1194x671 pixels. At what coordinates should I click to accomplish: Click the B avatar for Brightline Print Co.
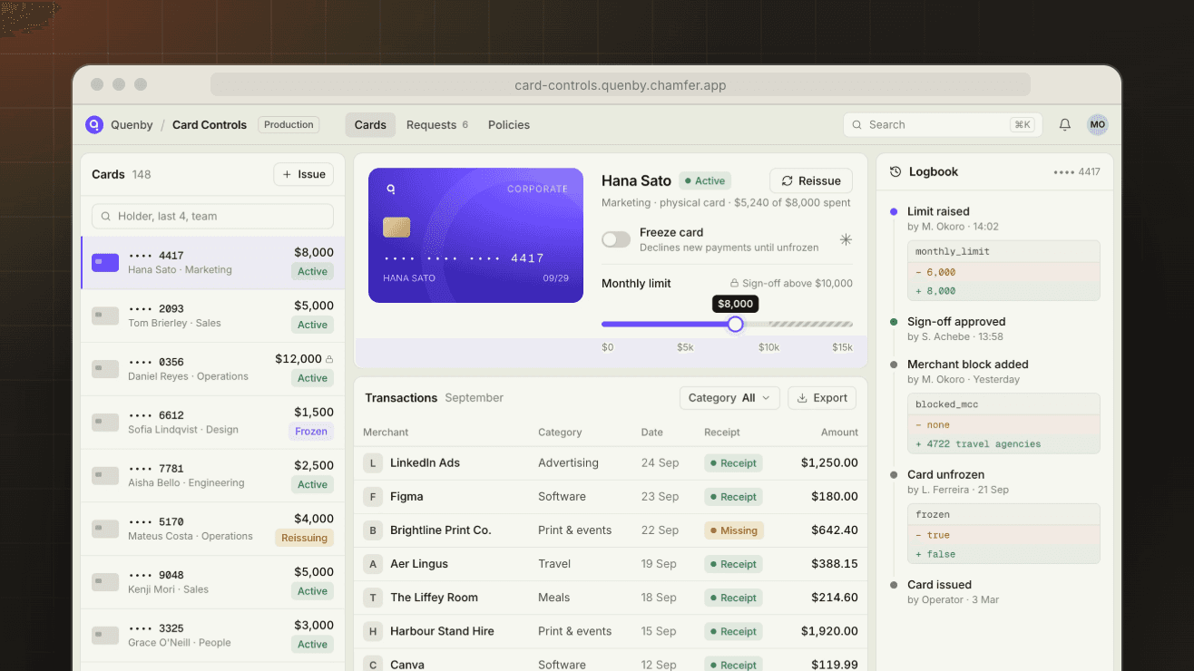pos(372,530)
